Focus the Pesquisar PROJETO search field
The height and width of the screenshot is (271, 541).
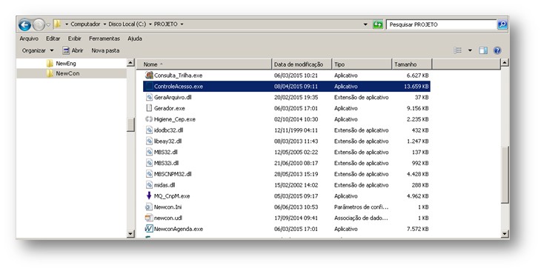pos(442,24)
